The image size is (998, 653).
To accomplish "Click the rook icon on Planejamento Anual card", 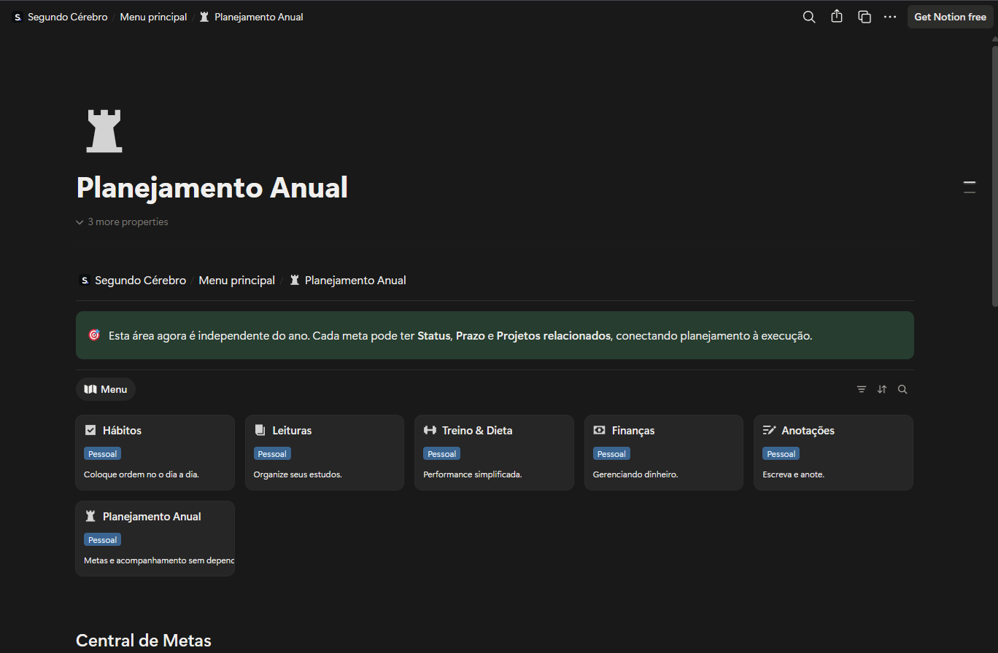I will point(90,516).
